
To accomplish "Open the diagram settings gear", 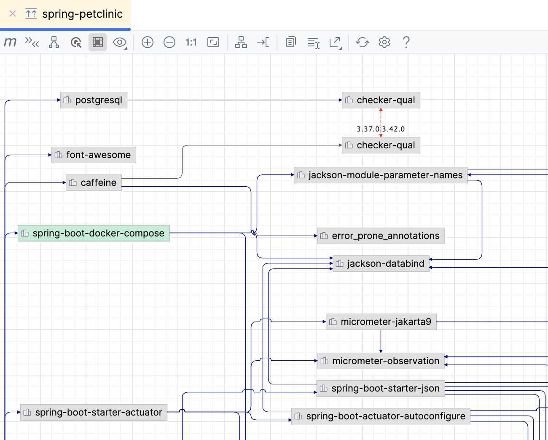I will pos(384,42).
